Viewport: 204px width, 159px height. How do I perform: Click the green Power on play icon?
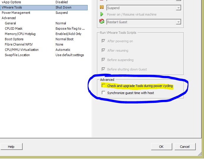[x=102, y=14]
